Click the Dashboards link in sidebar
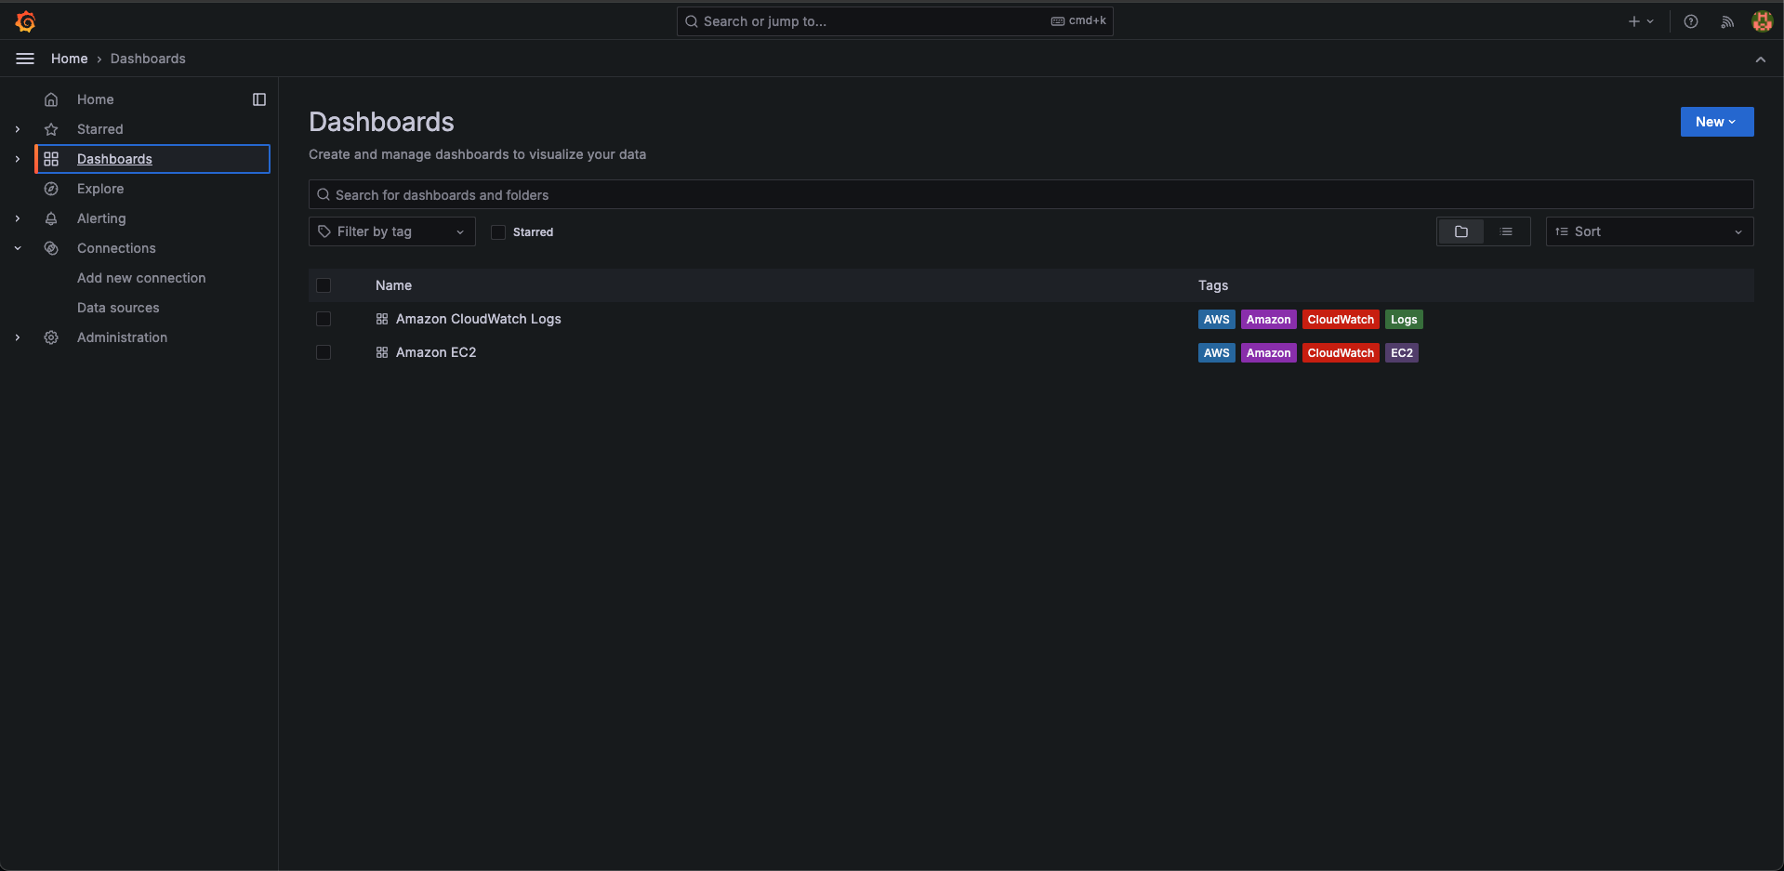The height and width of the screenshot is (871, 1784). coord(114,159)
